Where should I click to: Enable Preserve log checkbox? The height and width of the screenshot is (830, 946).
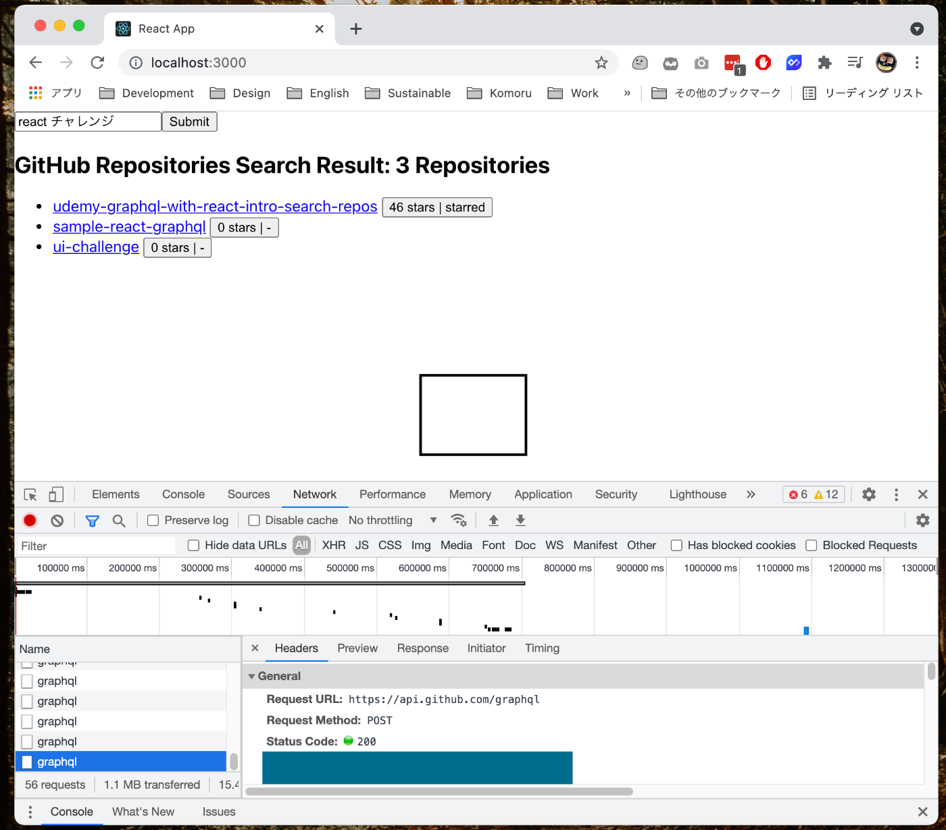click(153, 520)
